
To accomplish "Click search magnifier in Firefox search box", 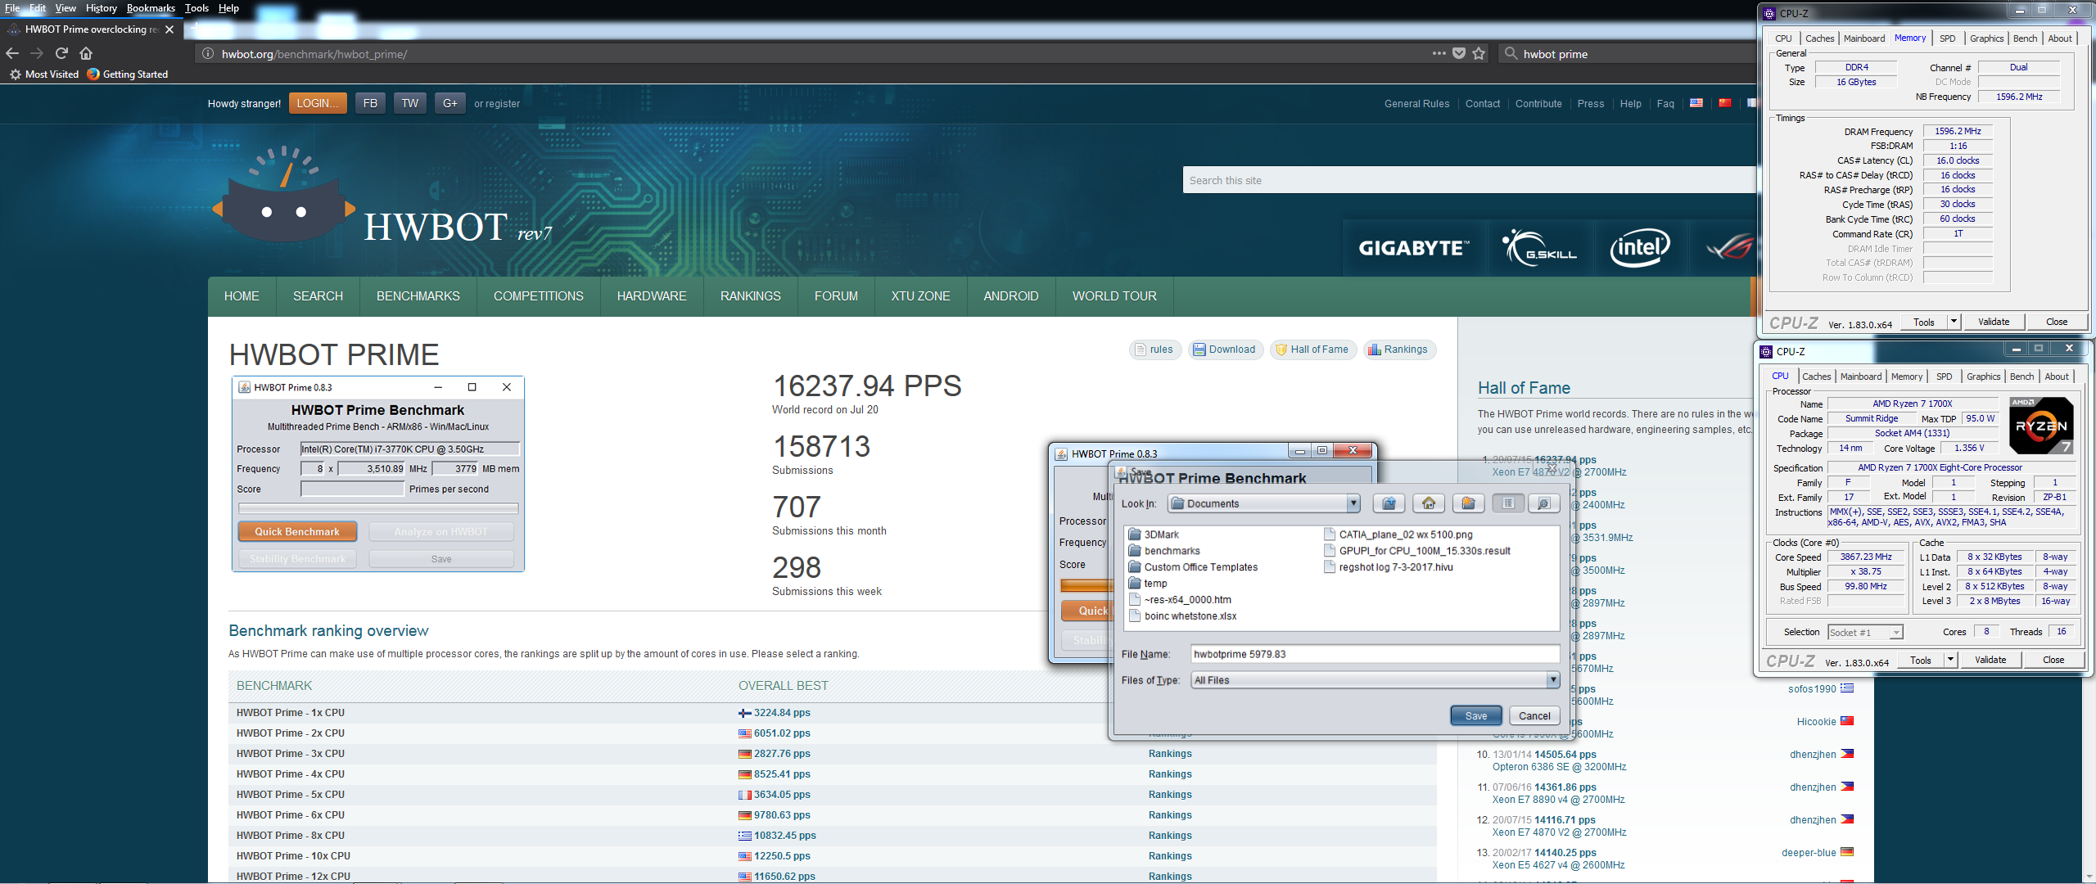I will pos(1511,54).
